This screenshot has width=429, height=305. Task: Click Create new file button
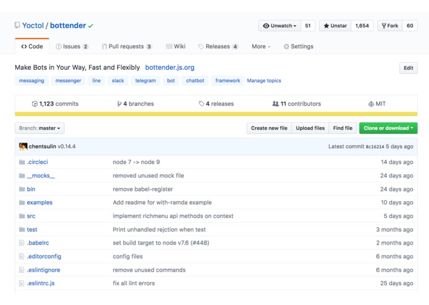pyautogui.click(x=269, y=128)
